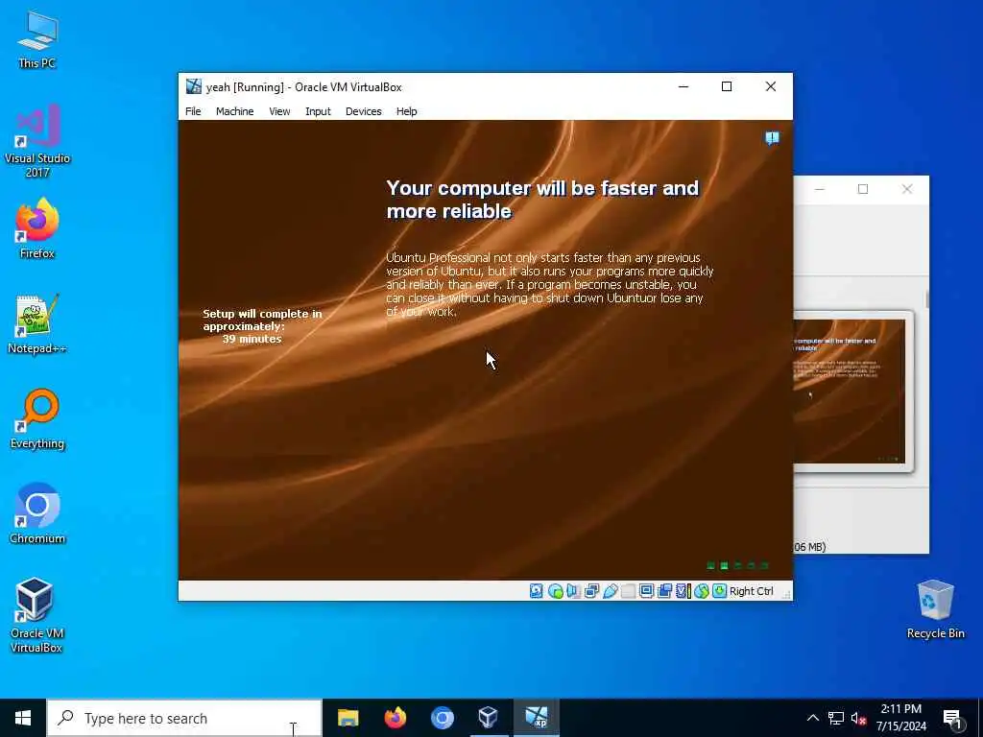Click the Type here to search box
The width and height of the screenshot is (983, 737).
(x=184, y=718)
